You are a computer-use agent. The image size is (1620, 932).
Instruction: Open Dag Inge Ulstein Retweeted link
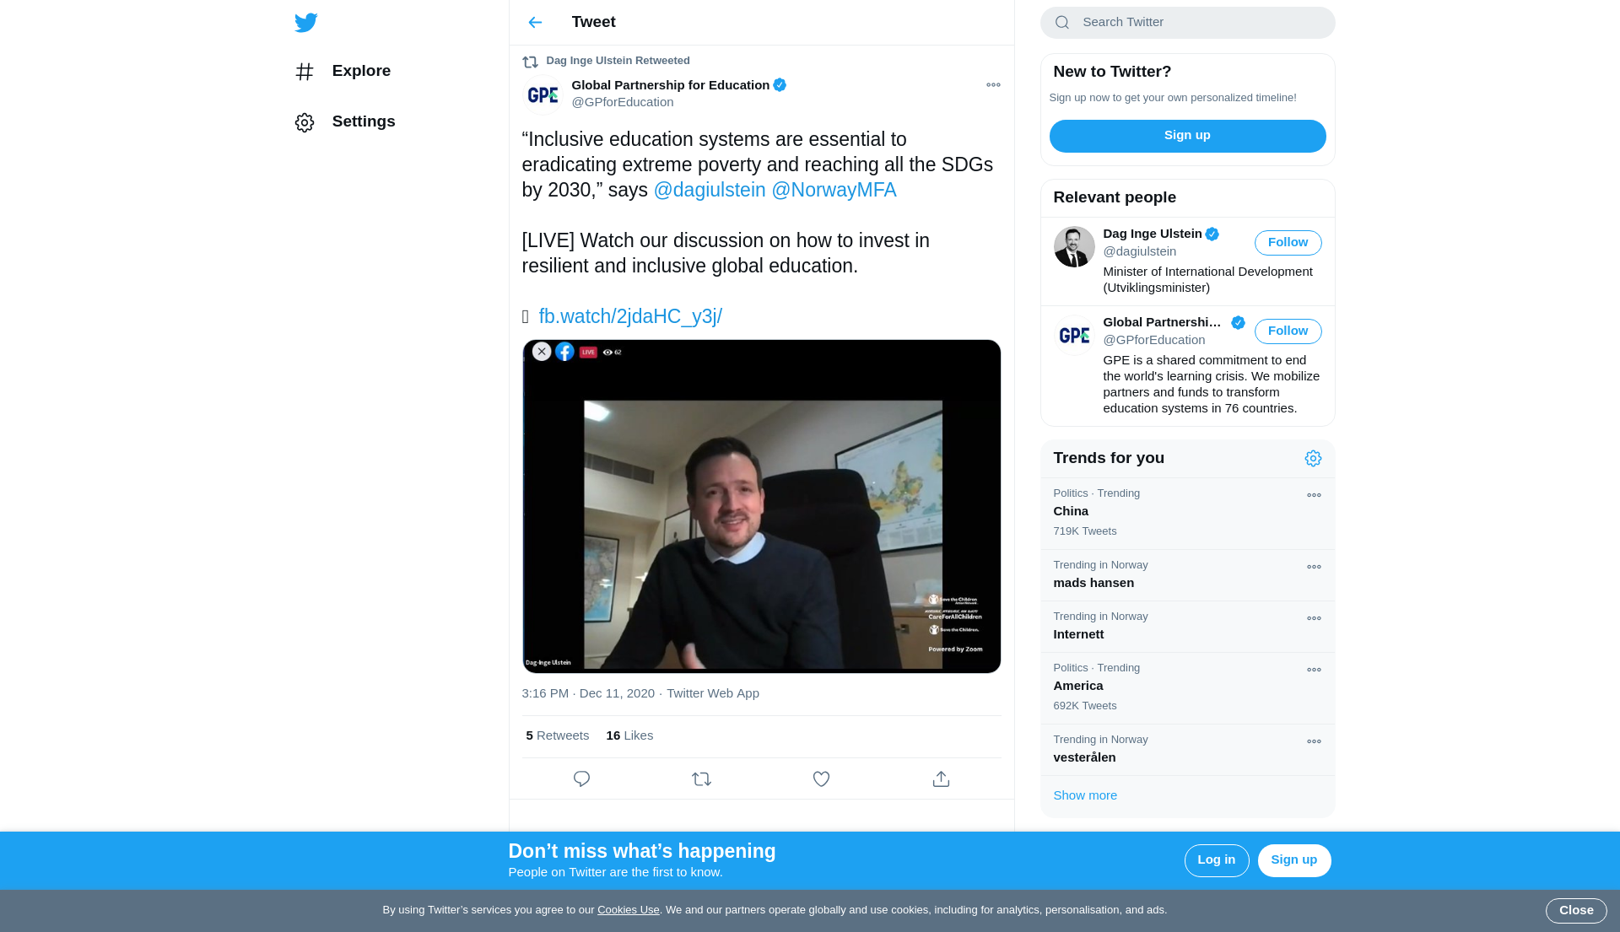coord(618,61)
